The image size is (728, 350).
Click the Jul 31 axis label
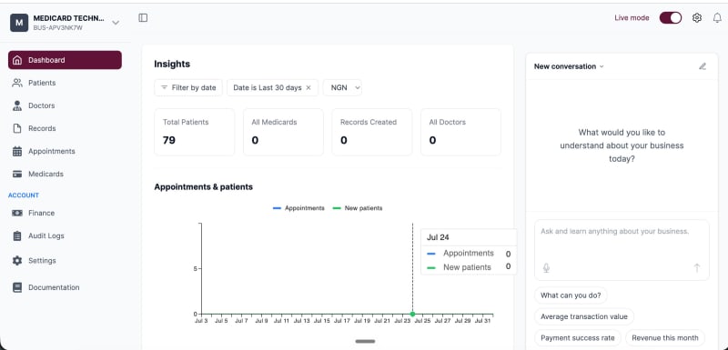(x=483, y=321)
